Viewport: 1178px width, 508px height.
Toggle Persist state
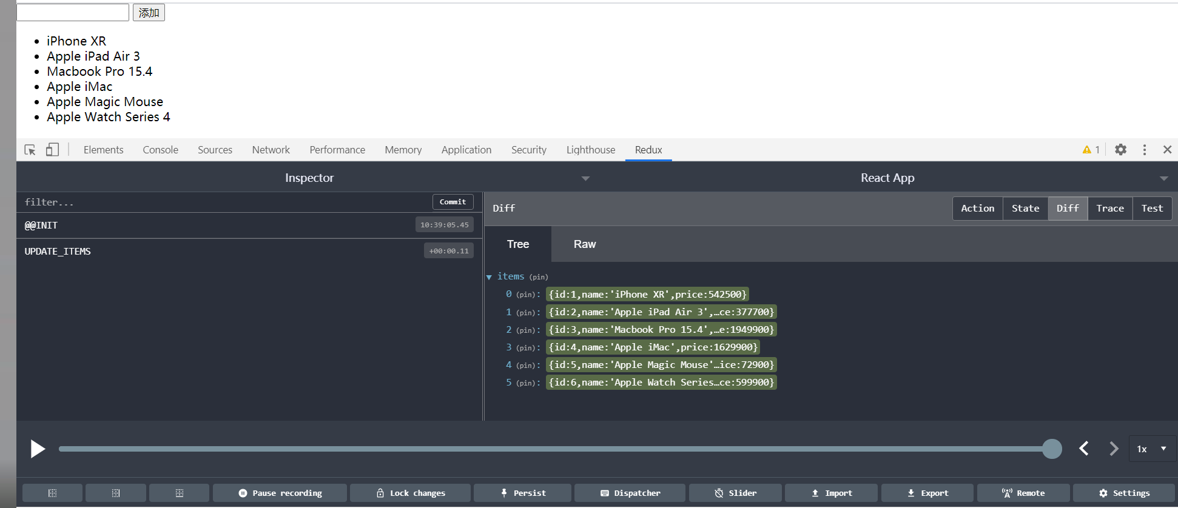tap(522, 493)
